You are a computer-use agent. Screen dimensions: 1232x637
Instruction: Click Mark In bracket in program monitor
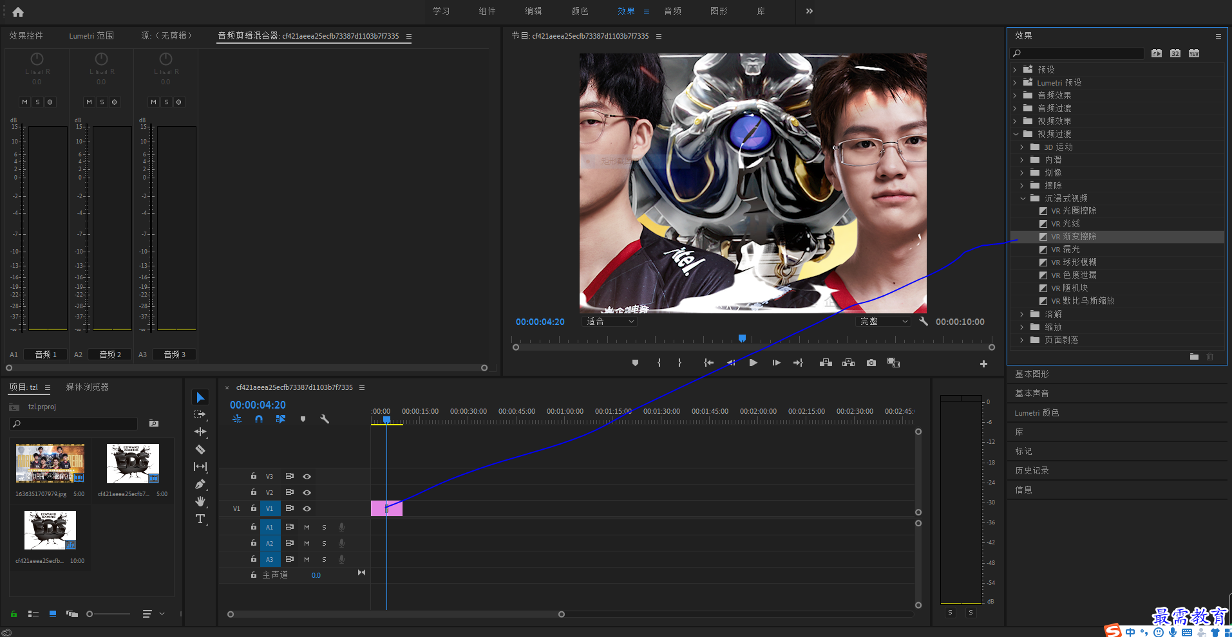click(659, 363)
